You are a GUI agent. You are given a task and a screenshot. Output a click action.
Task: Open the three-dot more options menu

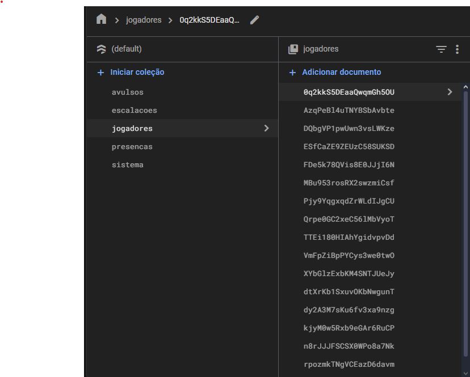click(457, 49)
